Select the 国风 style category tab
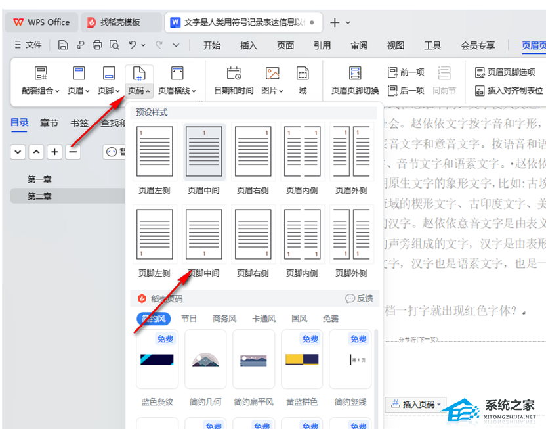Image resolution: width=546 pixels, height=429 pixels. click(299, 319)
